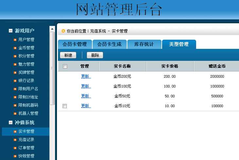Click the arrow icon beside 奖牌管理
Image resolution: width=239 pixels, height=160 pixels.
point(15,72)
